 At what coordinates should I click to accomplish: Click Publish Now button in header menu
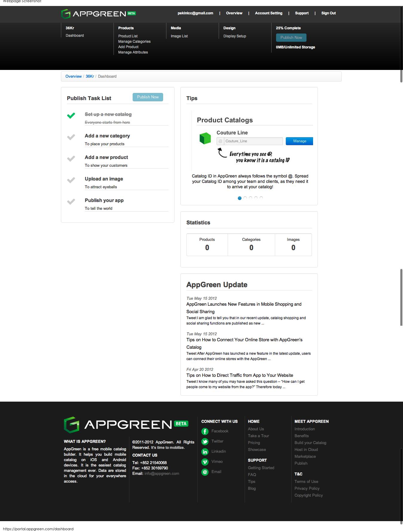tap(291, 38)
